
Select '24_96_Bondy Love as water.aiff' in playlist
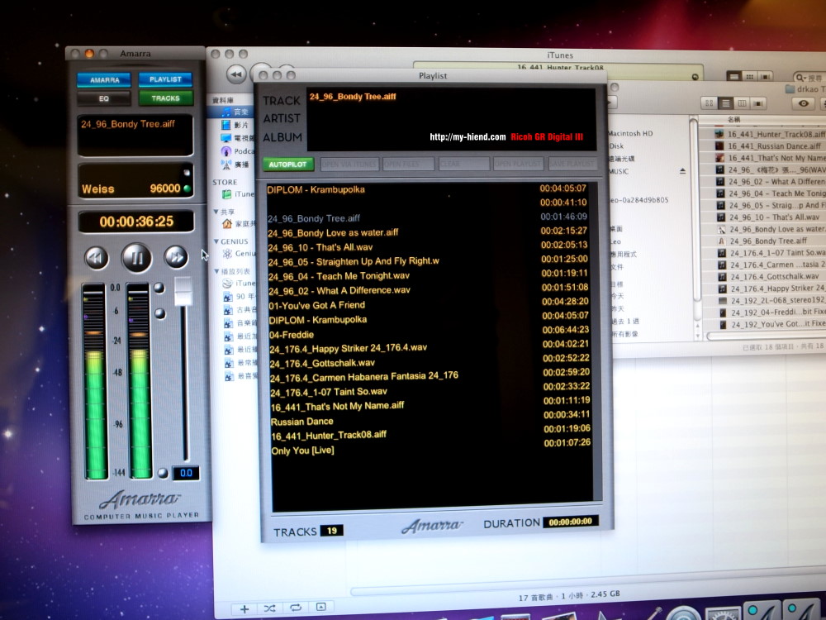click(428, 232)
